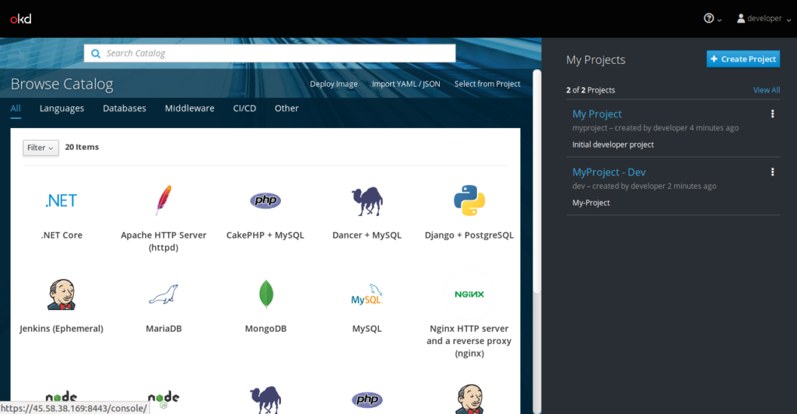This screenshot has width=797, height=414.
Task: Switch to the Languages tab
Action: [x=62, y=109]
